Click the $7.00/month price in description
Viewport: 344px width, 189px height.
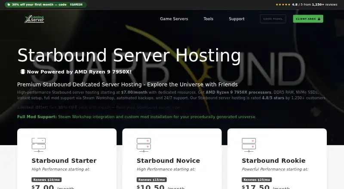point(134,92)
